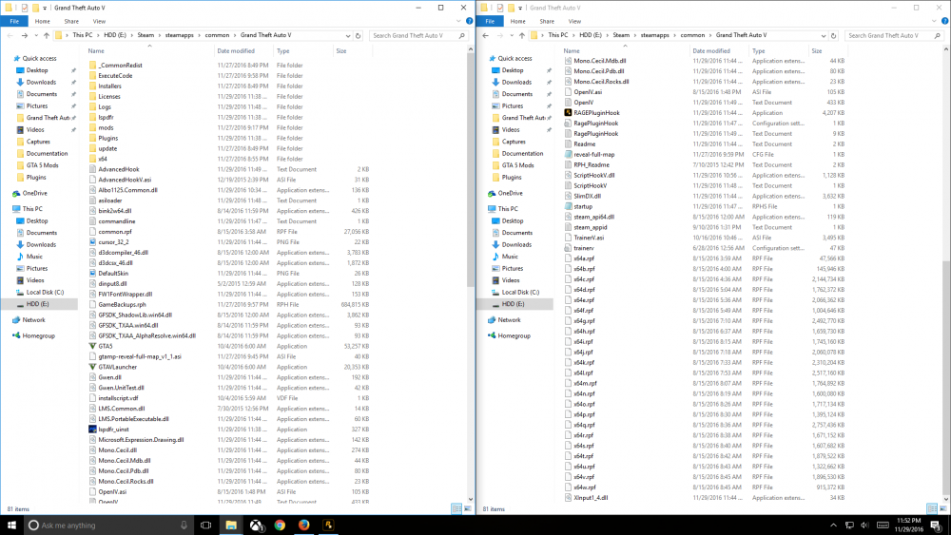Click left window vertical scrollbar thumb
Viewport: 951px width, 535px height.
coord(471,171)
